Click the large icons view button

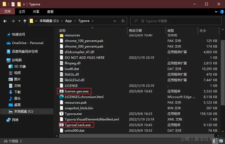pyautogui.click(x=221, y=141)
